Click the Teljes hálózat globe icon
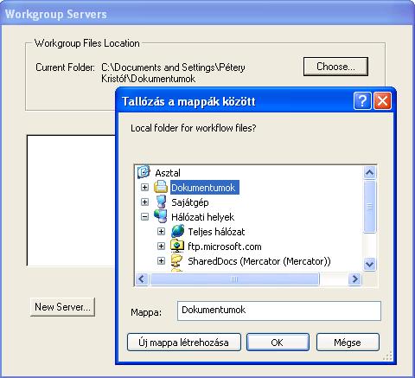 point(177,231)
